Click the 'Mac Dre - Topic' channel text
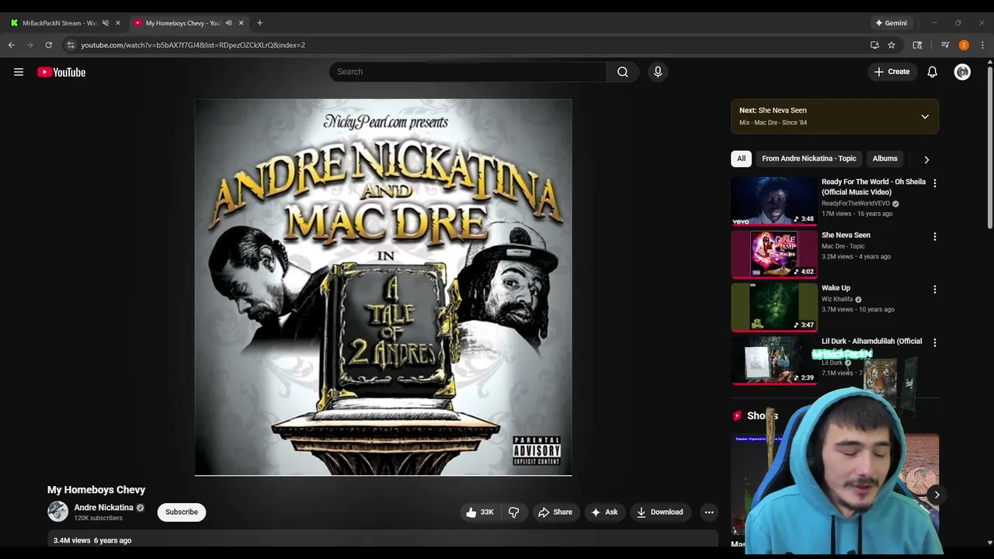The height and width of the screenshot is (559, 994). click(x=843, y=246)
